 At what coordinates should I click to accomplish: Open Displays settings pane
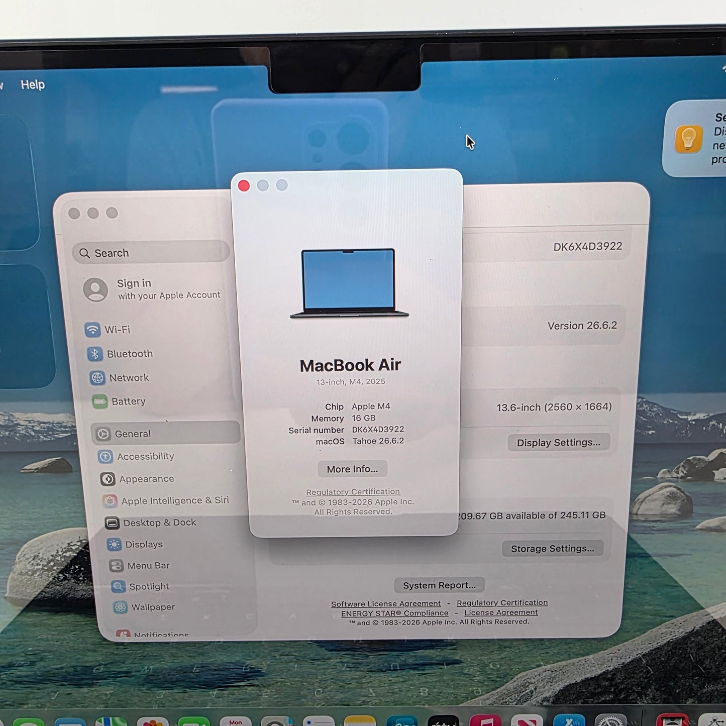pyautogui.click(x=136, y=545)
